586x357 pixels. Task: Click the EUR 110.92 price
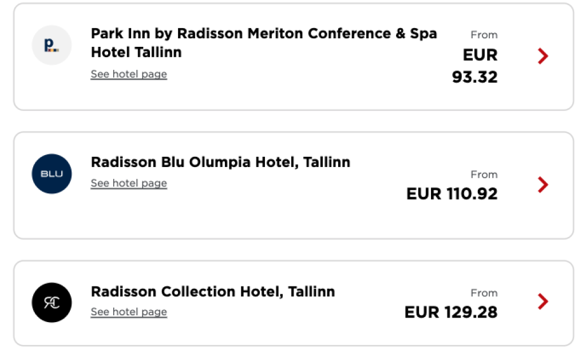(452, 194)
